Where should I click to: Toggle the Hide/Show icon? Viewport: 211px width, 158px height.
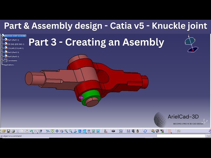pos(94,131)
